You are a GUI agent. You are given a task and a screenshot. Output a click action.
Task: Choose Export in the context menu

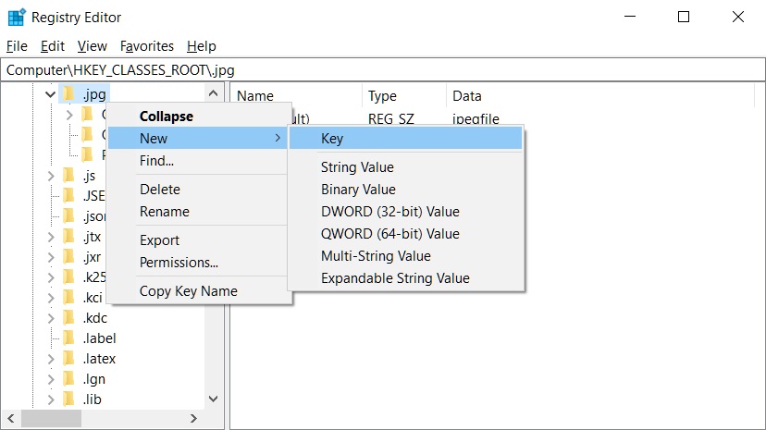199,240
